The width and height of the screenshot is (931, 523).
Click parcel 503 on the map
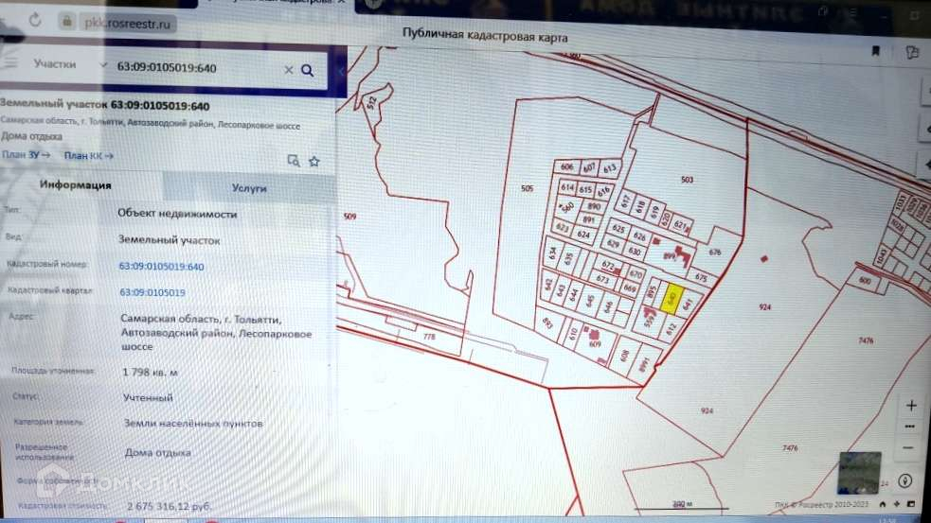(687, 180)
